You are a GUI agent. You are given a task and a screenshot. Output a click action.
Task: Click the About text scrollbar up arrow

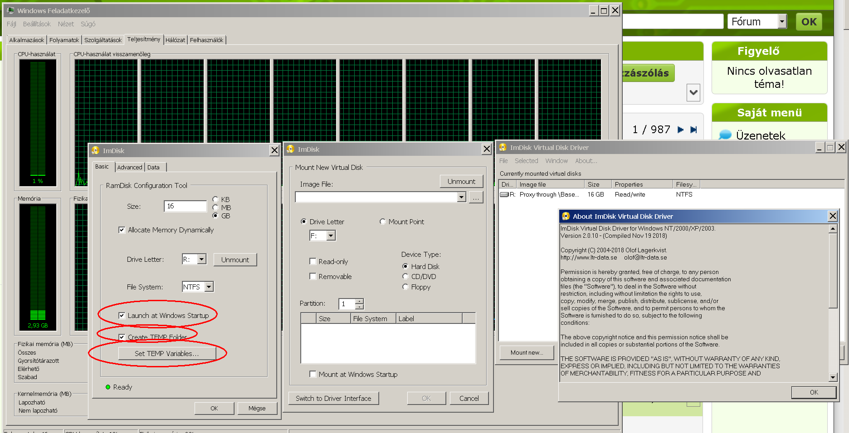(833, 229)
